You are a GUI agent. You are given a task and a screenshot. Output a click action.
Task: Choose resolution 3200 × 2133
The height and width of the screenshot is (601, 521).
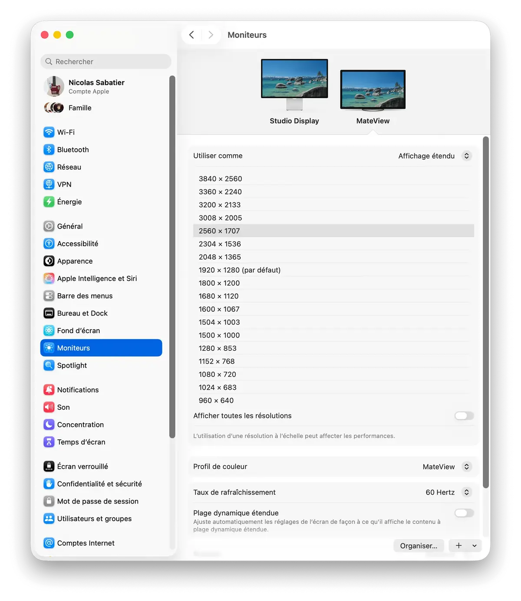[x=333, y=205]
